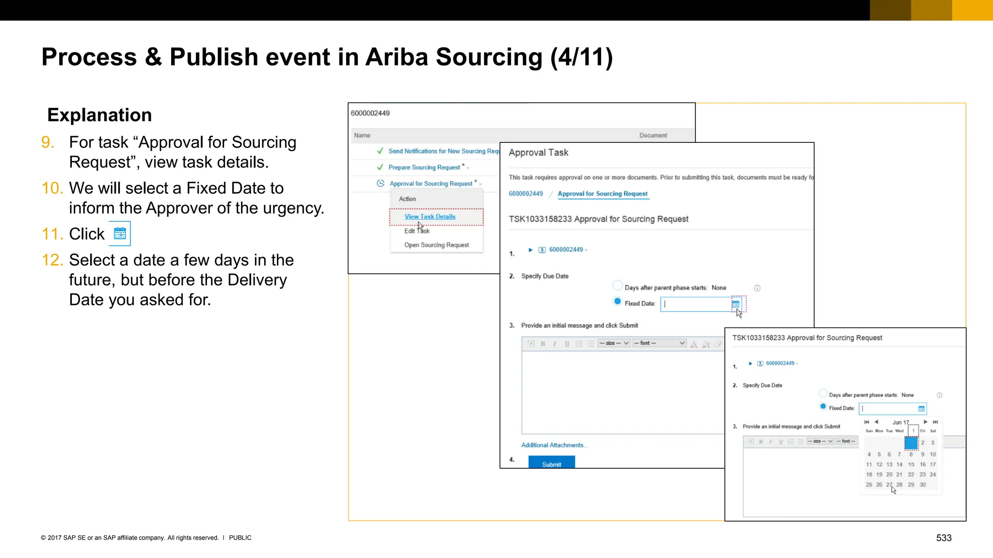993x558 pixels.
Task: Open font dropdown in middle panel editor
Action: [660, 343]
